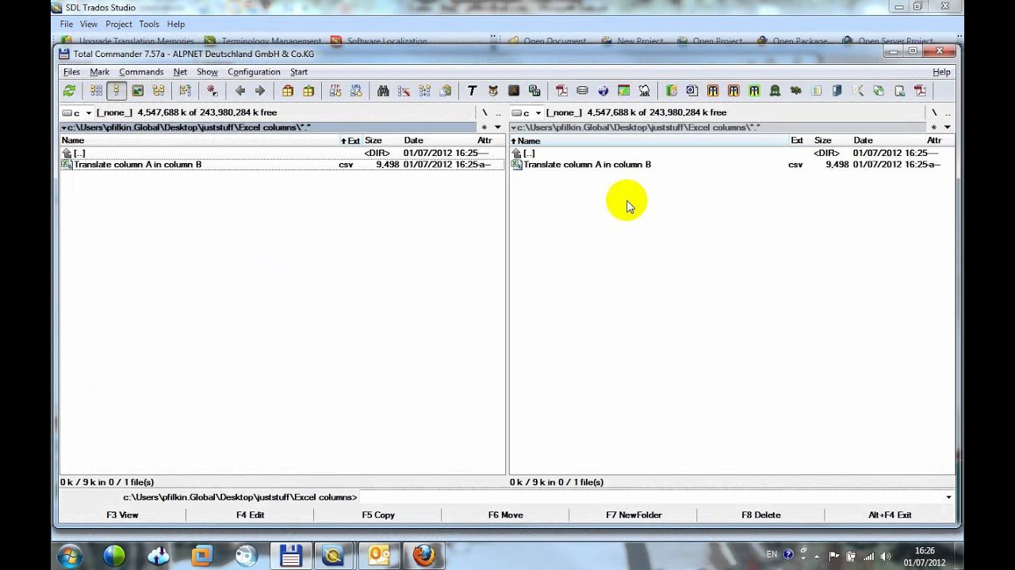The height and width of the screenshot is (570, 1015).
Task: Click the blue globe toolbar icon
Action: [603, 91]
